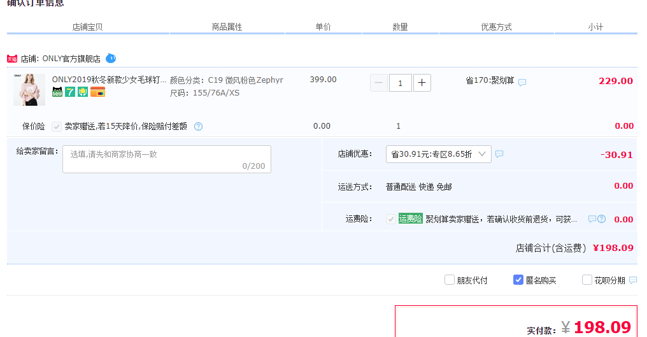647x337 pixels.
Task: Click the comment icon in 运费险 row
Action: [592, 219]
